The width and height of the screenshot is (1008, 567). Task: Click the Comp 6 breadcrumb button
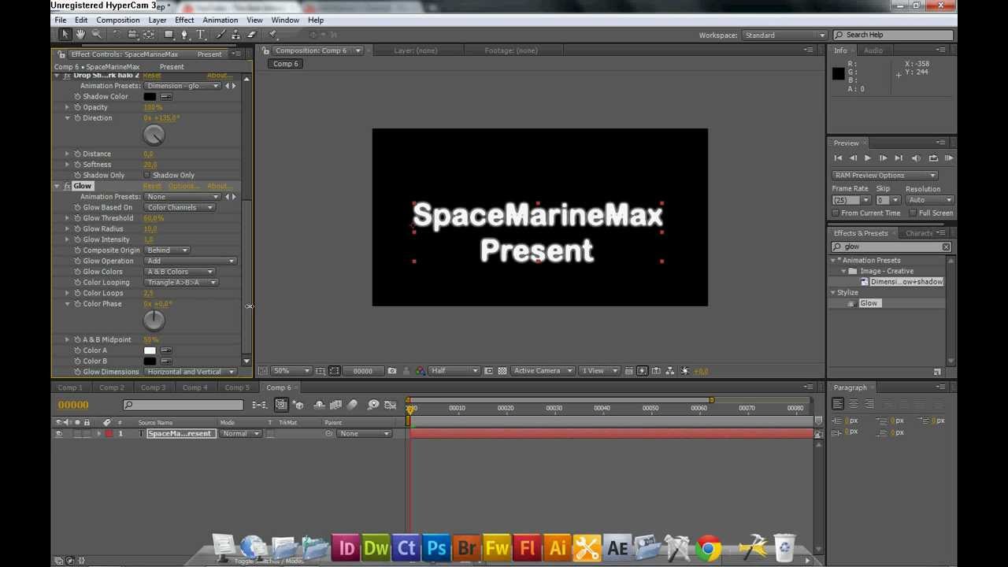pyautogui.click(x=286, y=64)
